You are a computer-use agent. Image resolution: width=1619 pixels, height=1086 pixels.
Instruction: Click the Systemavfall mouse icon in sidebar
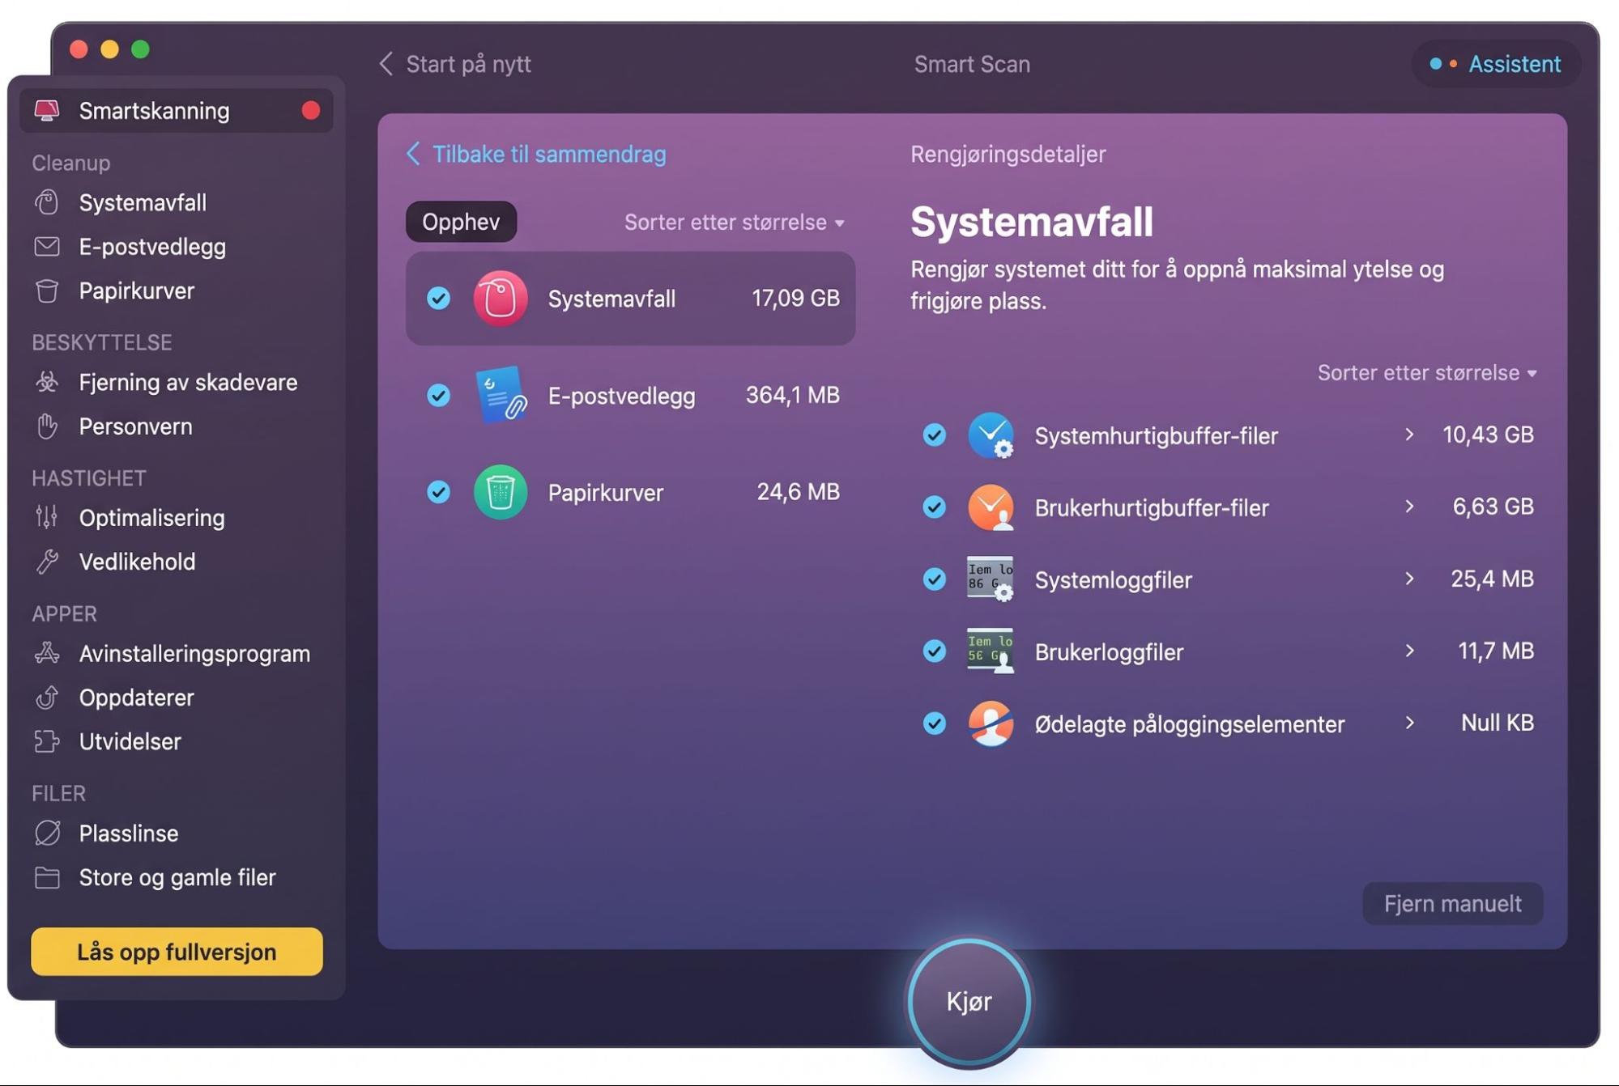(47, 202)
